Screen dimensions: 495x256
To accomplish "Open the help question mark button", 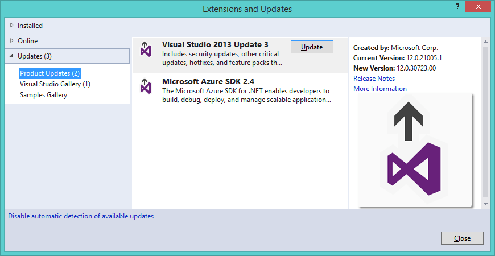I will click(x=457, y=7).
